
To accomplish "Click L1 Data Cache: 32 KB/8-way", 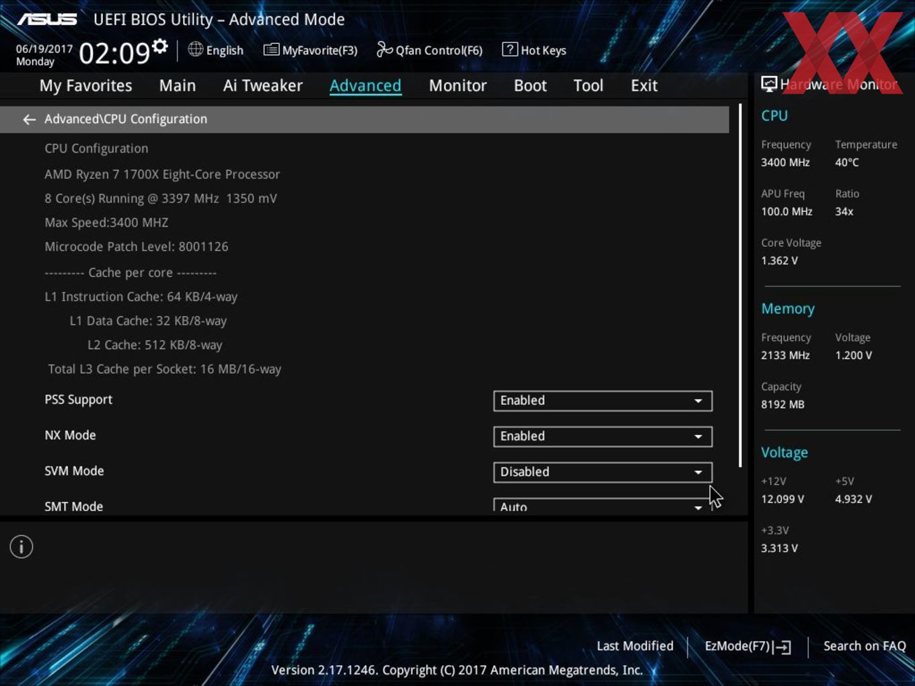I will click(x=148, y=321).
